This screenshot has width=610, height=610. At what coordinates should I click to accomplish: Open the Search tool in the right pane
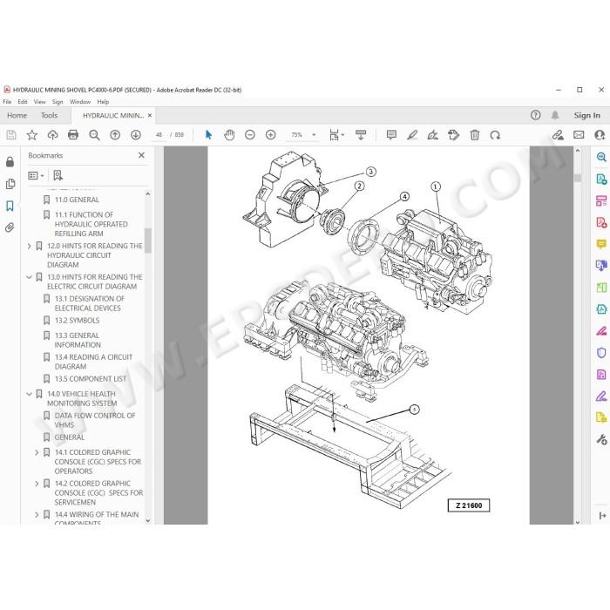coord(601,157)
